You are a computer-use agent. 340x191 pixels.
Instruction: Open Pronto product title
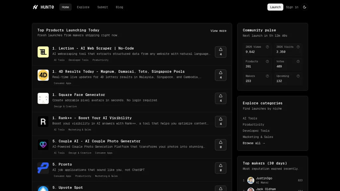[62, 164]
